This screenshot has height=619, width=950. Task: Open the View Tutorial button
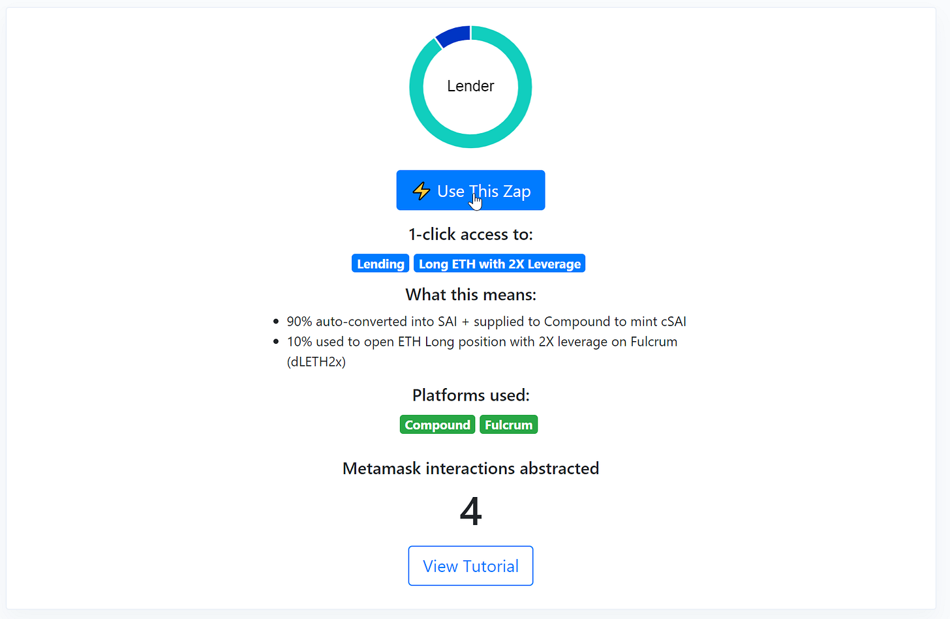point(470,566)
